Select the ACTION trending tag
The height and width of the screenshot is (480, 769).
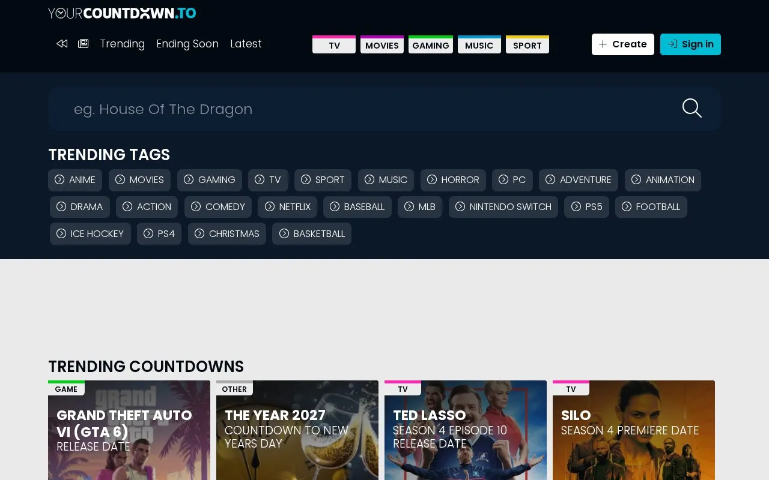click(147, 207)
